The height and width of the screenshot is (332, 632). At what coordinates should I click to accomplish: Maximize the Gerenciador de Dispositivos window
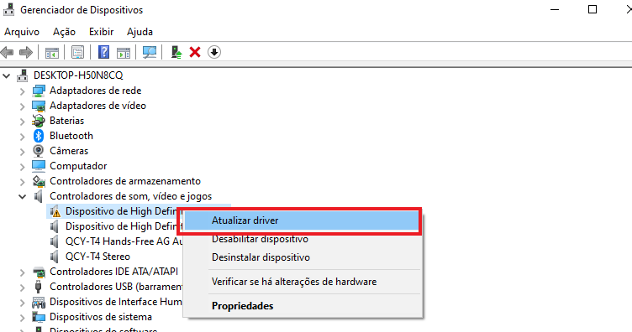[592, 9]
